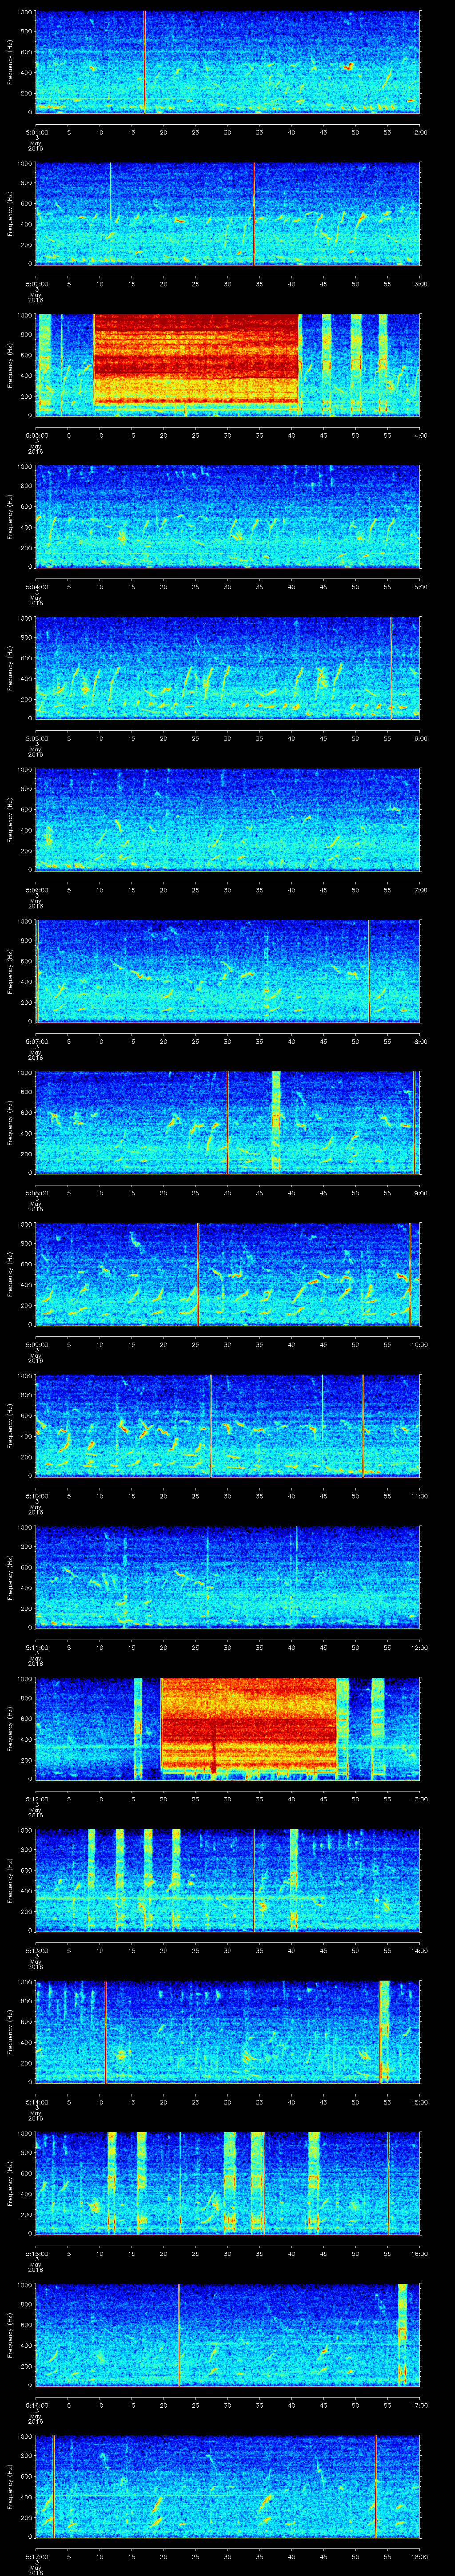This screenshot has width=455, height=2576.
Task: Click the red vertical spike in the 5:01:00 spectrogram
Action: pos(144,62)
